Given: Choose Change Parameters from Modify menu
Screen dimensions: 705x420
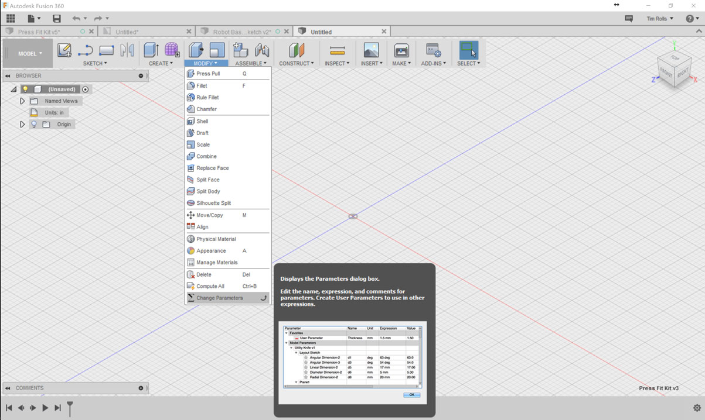Looking at the screenshot, I should [227, 298].
